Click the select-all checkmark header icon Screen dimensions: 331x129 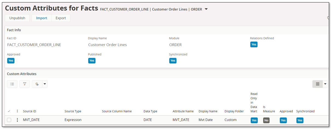[9, 111]
